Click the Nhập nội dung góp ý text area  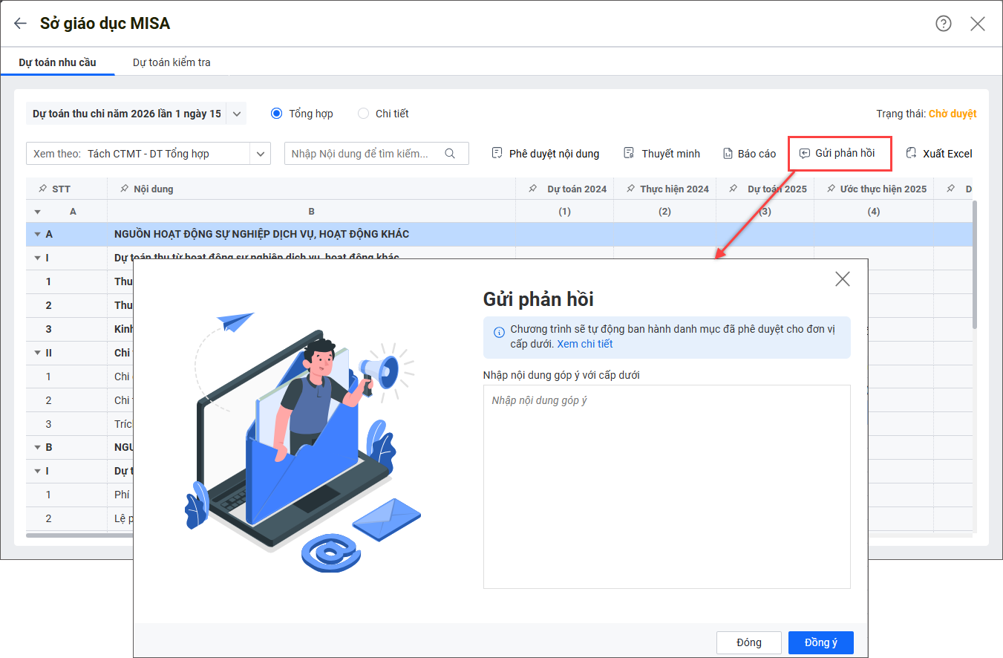click(x=666, y=486)
